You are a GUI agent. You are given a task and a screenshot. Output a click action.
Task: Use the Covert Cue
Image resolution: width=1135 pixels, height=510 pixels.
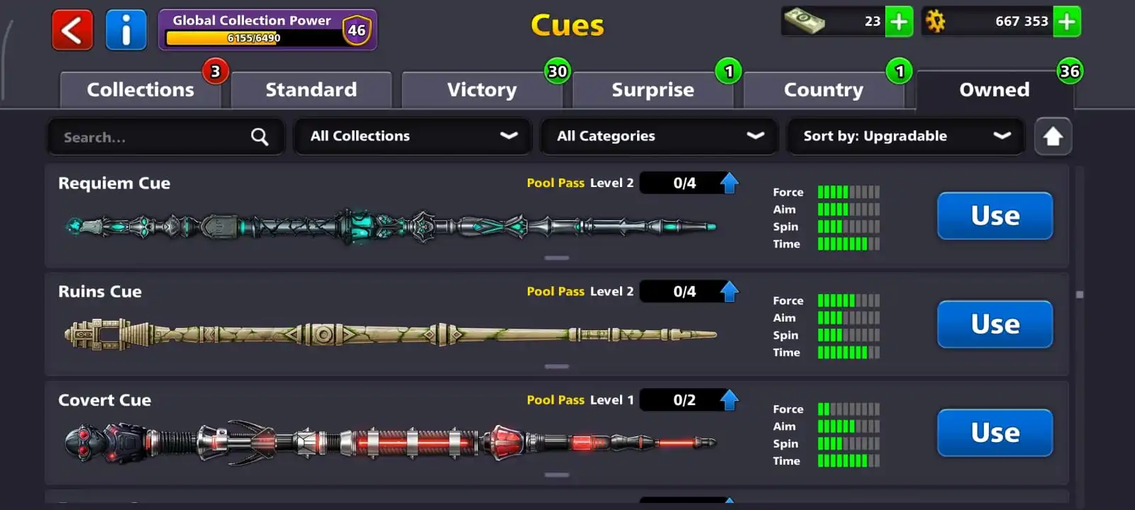(995, 433)
